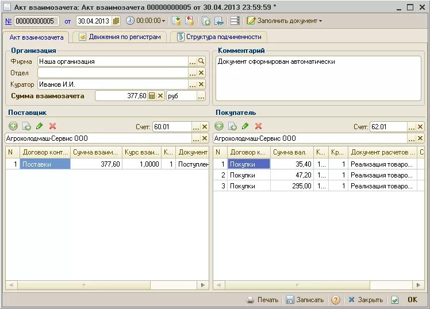Add a new row in the Поставщик table
Screen dimensions: 430x309
click(13, 126)
